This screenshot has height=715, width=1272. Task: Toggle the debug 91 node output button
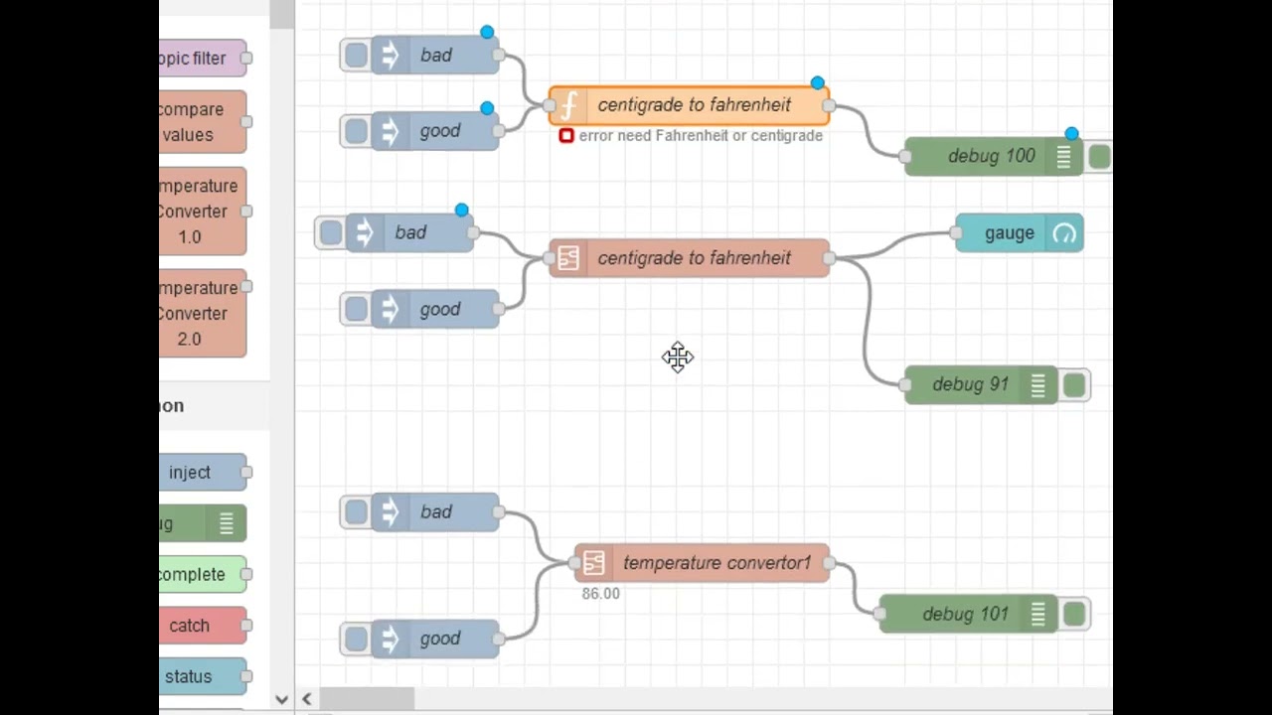point(1074,385)
